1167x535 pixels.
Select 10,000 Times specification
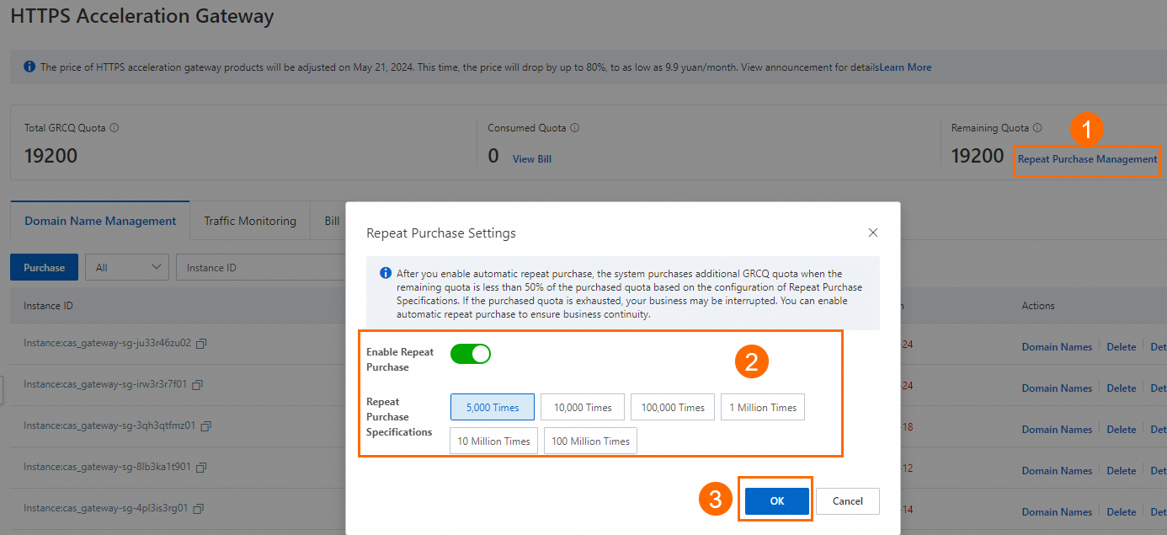[583, 407]
